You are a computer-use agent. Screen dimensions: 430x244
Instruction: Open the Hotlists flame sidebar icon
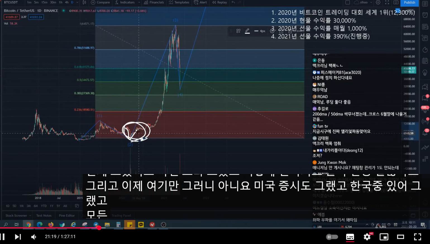tap(425, 50)
